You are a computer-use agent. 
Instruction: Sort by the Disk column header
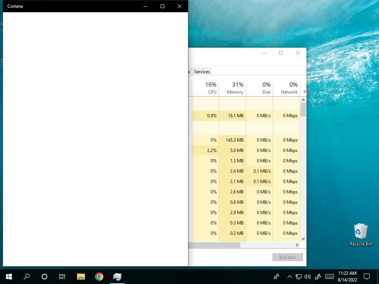(260, 88)
